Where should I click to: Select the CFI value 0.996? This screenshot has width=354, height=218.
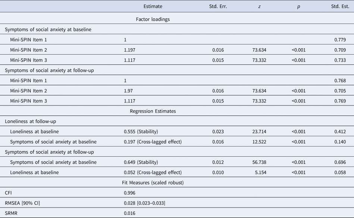point(129,193)
